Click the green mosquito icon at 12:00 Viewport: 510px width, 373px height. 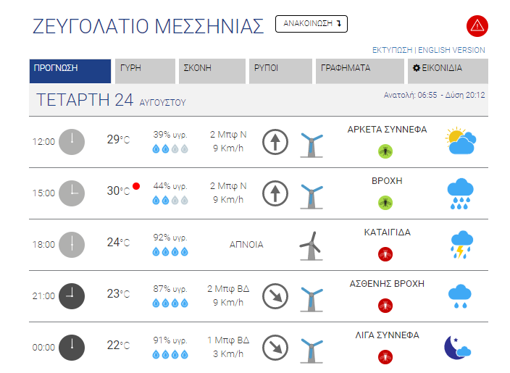pyautogui.click(x=385, y=151)
